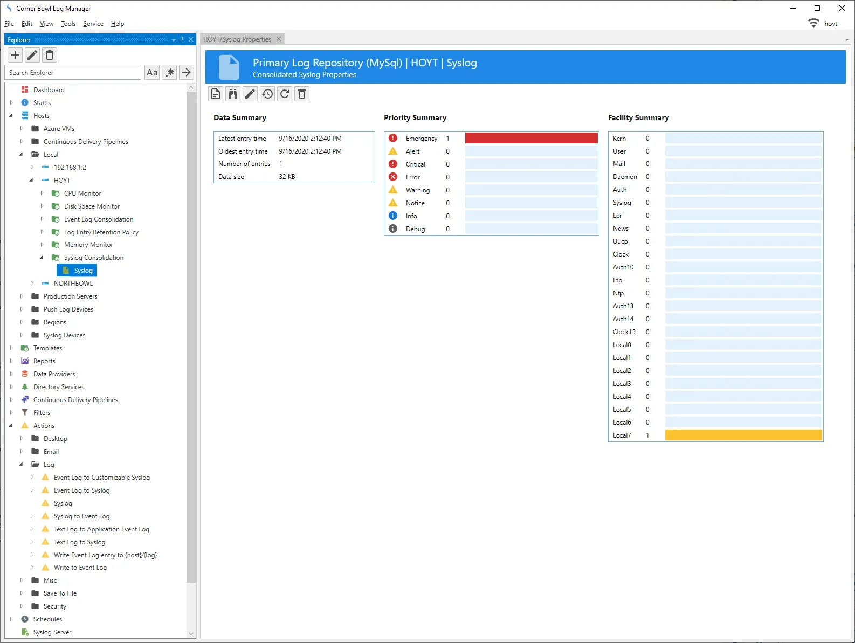Click the pencil edit icon in properties toolbar
Image resolution: width=855 pixels, height=643 pixels.
pyautogui.click(x=250, y=94)
